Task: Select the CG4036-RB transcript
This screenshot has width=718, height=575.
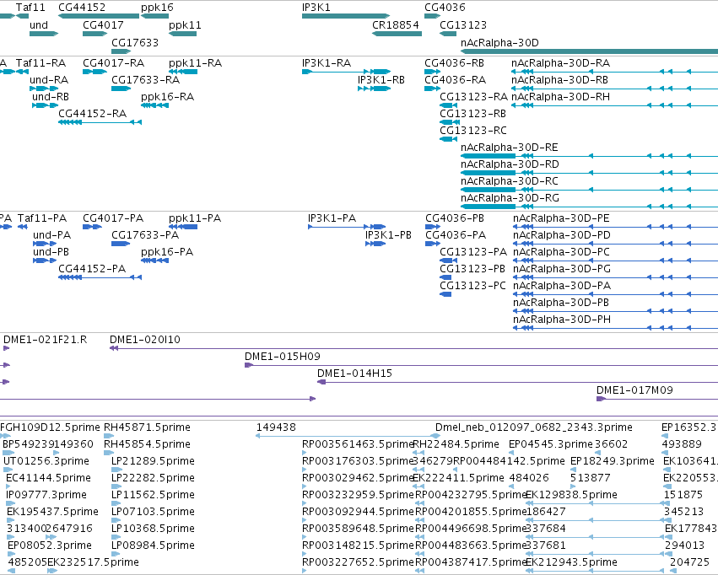Action: pyautogui.click(x=432, y=72)
